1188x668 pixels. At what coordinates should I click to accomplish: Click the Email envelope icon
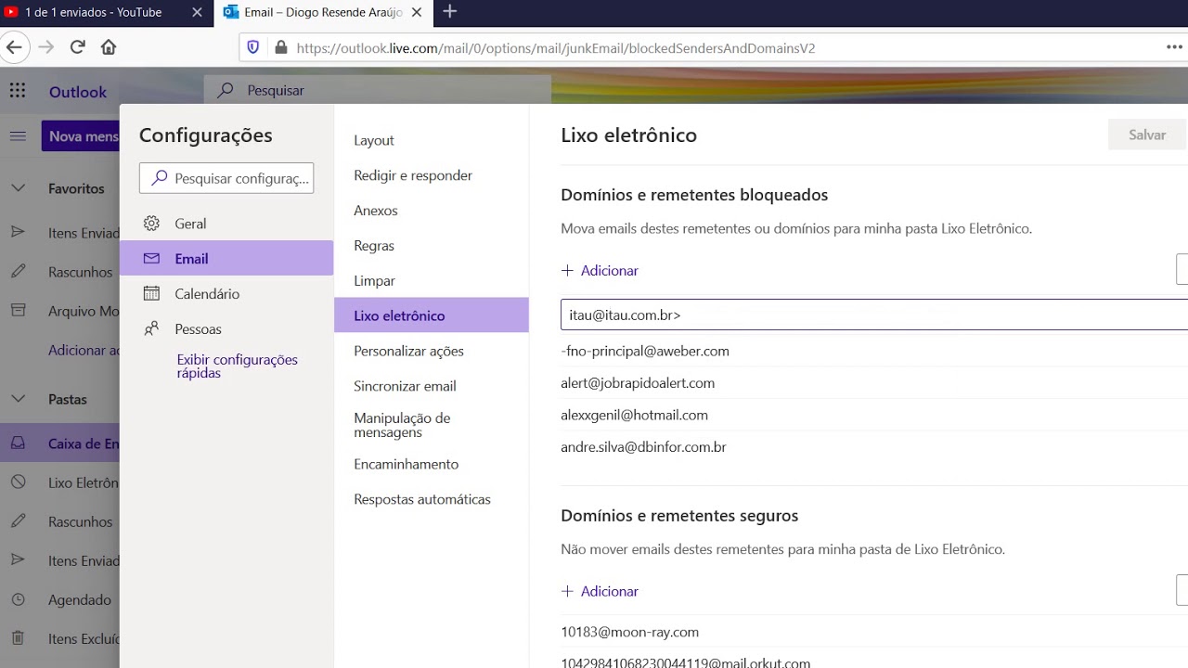tap(151, 259)
